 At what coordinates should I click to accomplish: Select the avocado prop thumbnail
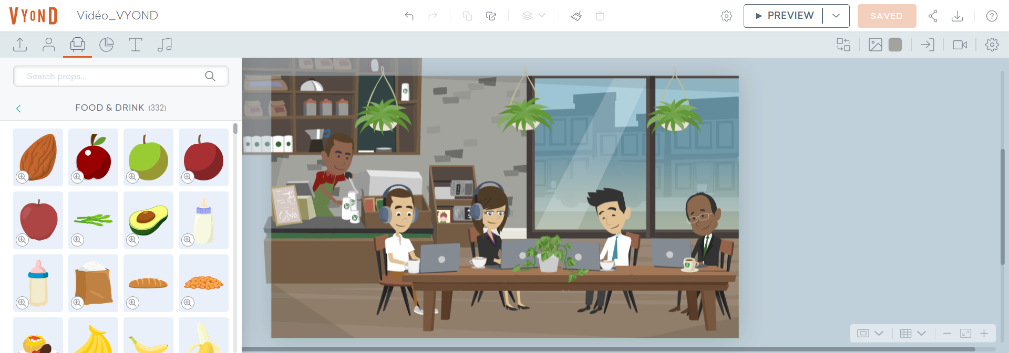coord(148,220)
